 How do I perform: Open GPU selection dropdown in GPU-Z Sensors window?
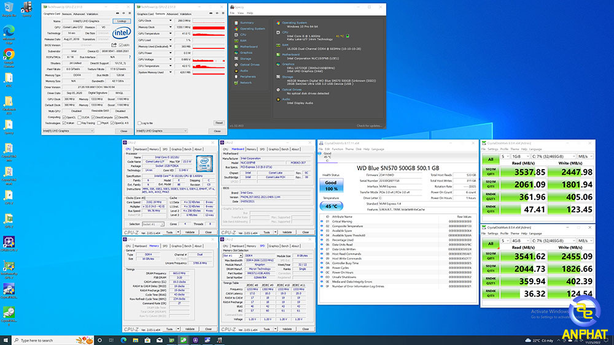pyautogui.click(x=162, y=131)
